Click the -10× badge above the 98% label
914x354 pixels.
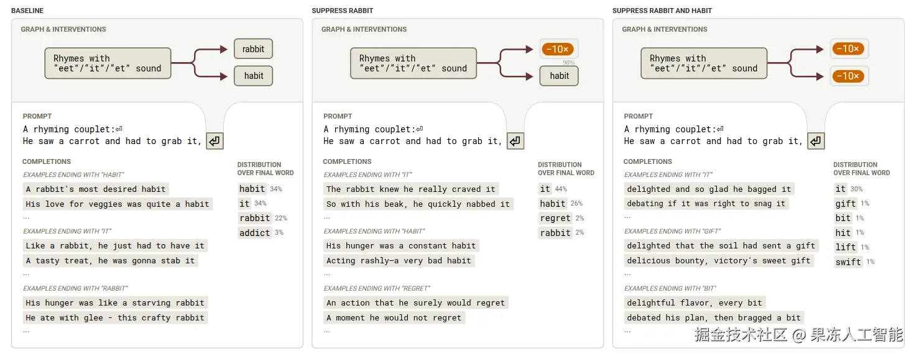[x=558, y=49]
